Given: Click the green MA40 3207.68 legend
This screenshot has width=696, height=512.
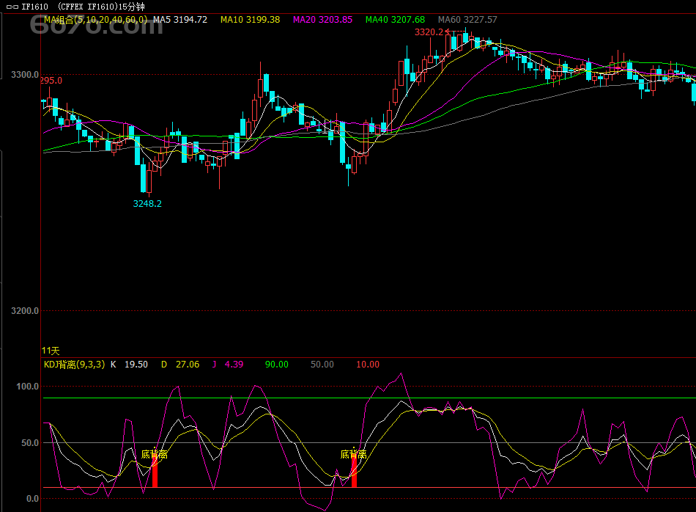Looking at the screenshot, I should [395, 20].
